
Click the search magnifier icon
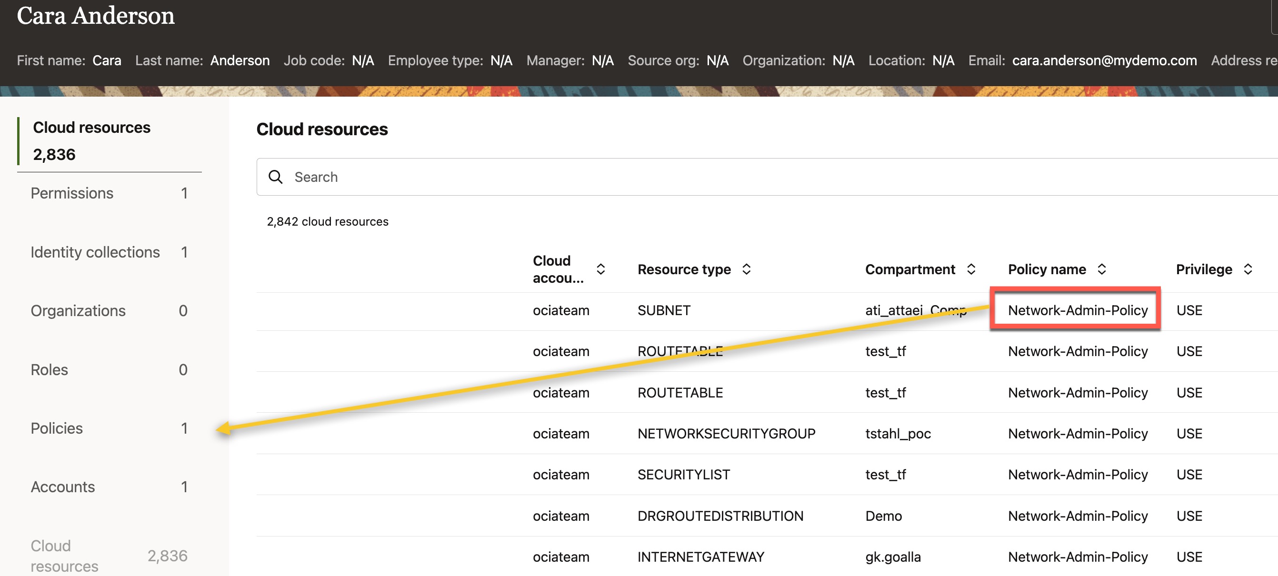(x=275, y=177)
